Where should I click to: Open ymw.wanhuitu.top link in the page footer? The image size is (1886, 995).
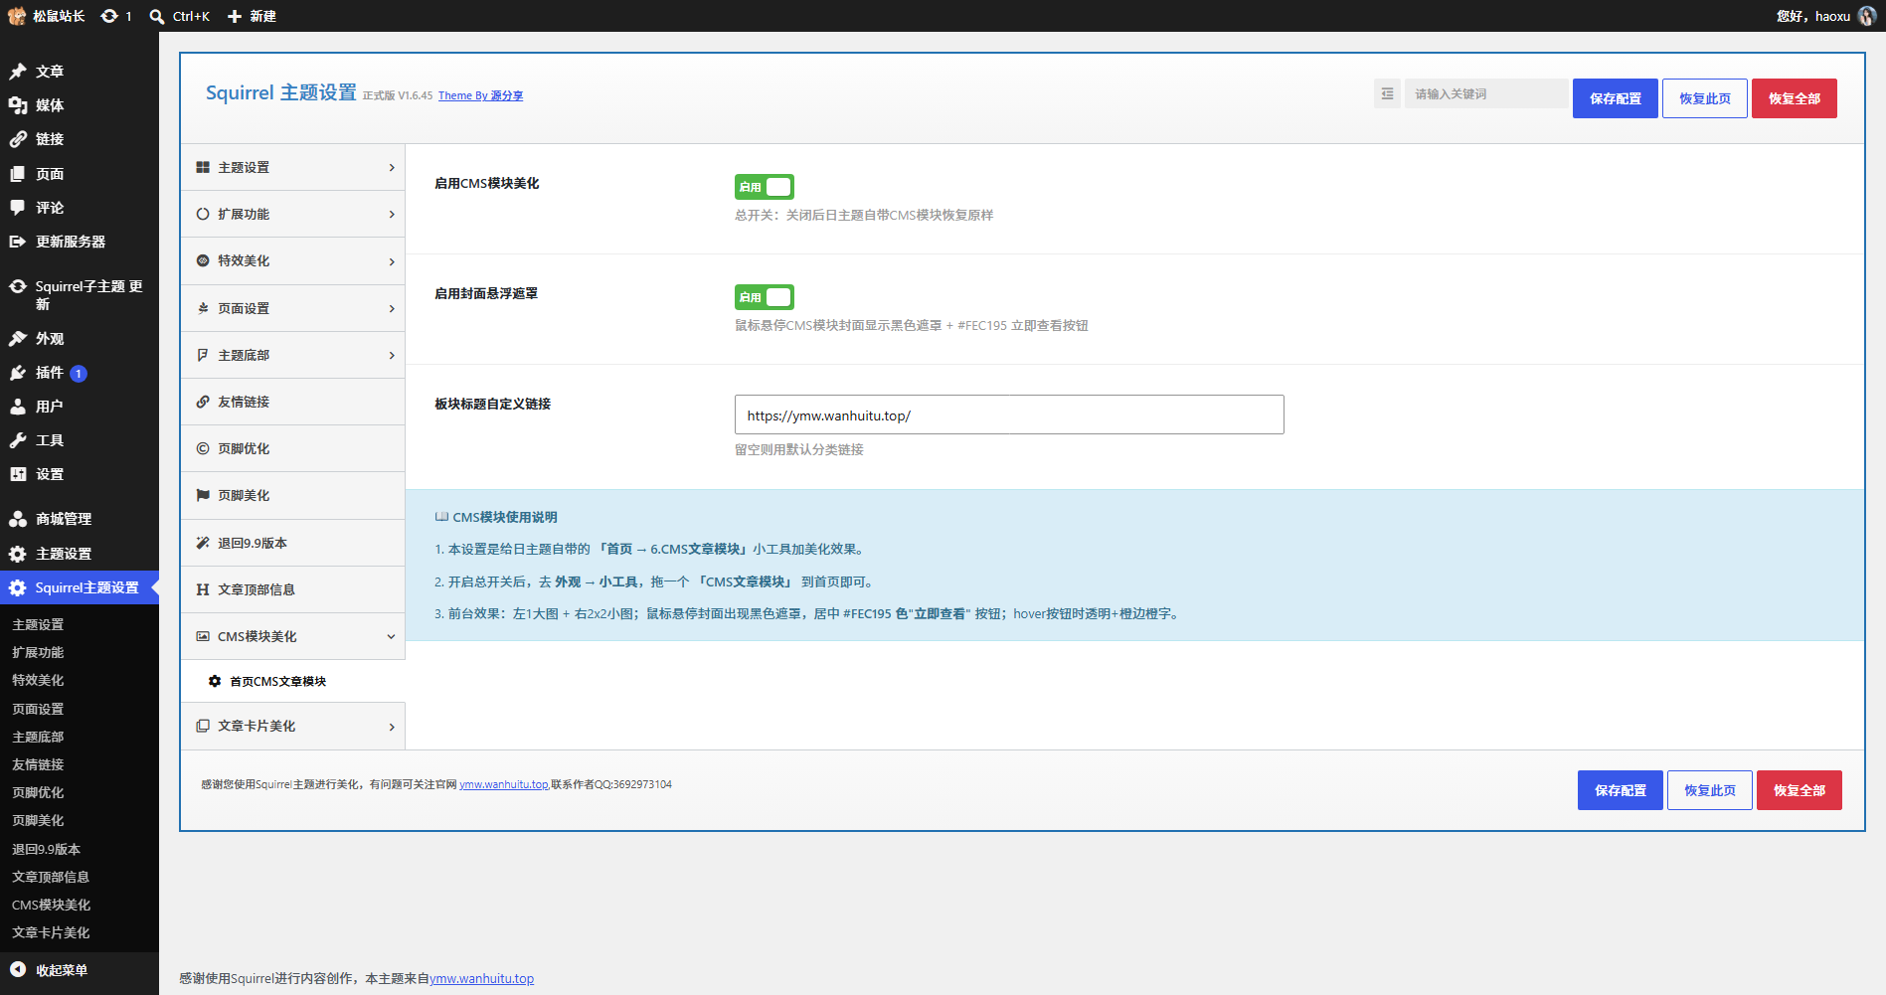coord(481,978)
